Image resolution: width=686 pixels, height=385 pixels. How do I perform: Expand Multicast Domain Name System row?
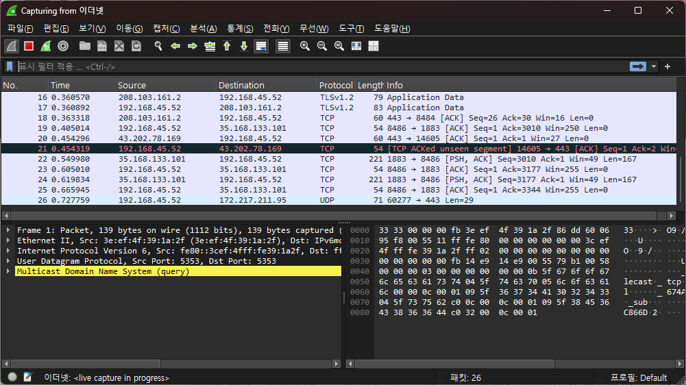(8, 271)
